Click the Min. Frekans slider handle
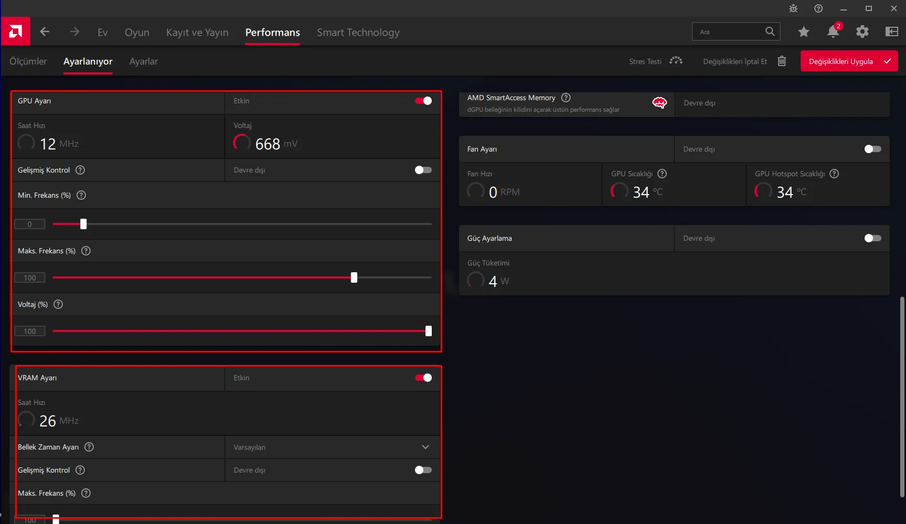This screenshot has height=524, width=906. coord(83,224)
